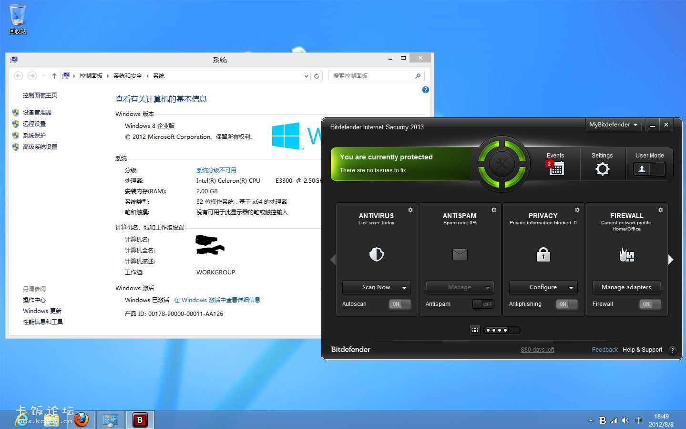Open Privacy module settings gear
This screenshot has height=429, width=686.
(577, 210)
